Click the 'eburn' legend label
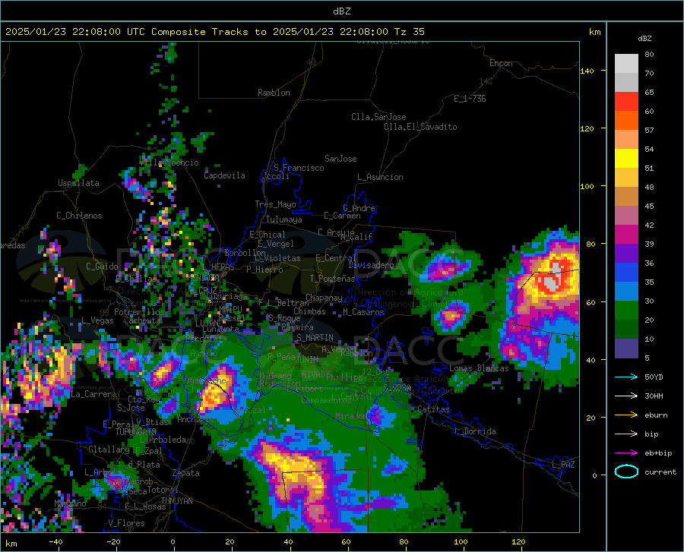Viewport: 684px width, 552px height. (656, 415)
